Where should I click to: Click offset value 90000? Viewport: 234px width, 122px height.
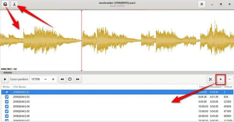(228, 116)
